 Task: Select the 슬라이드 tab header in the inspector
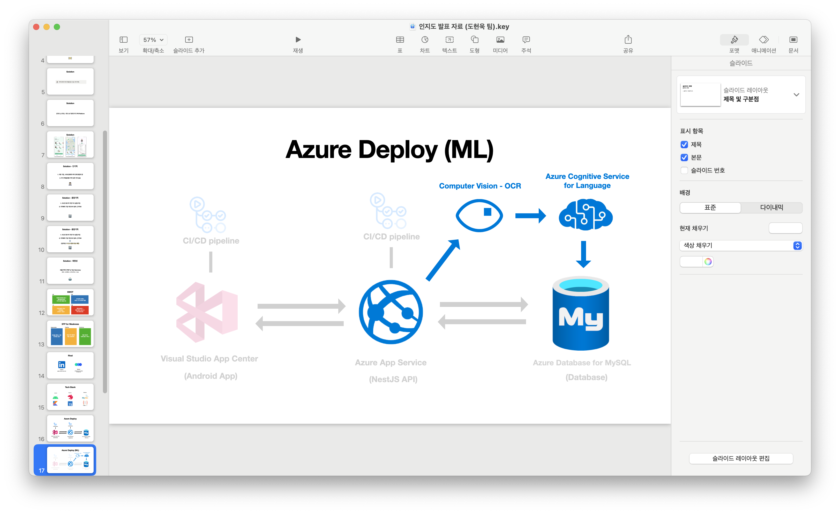pyautogui.click(x=741, y=63)
